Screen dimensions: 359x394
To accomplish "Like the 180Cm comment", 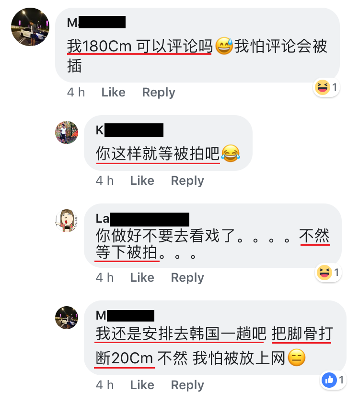I will click(113, 92).
